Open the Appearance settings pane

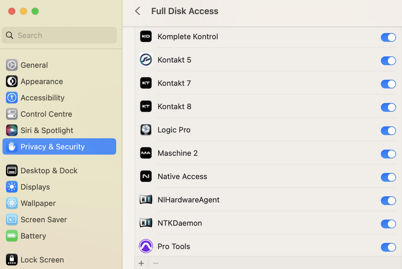click(x=59, y=81)
